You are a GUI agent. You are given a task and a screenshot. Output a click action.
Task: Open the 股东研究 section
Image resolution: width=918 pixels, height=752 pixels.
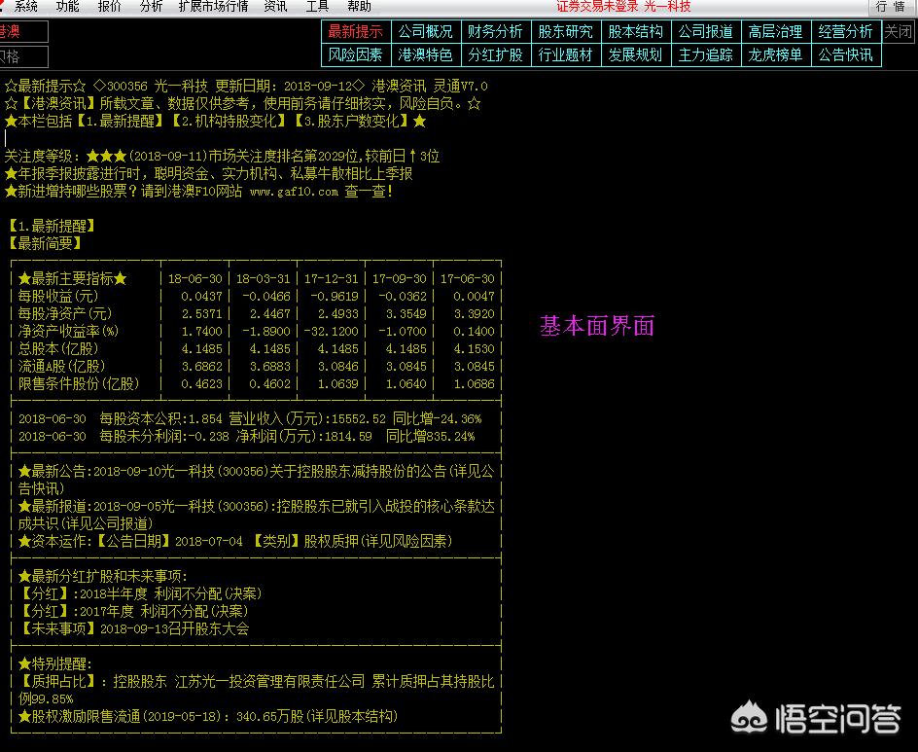click(565, 31)
